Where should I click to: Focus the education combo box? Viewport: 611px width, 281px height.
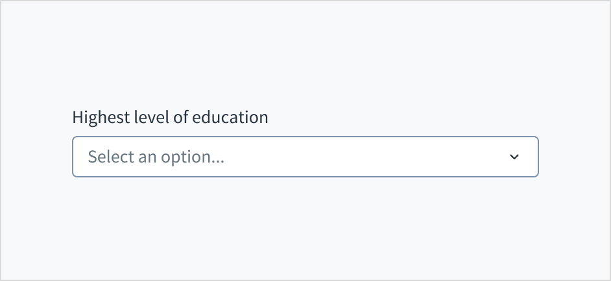305,157
